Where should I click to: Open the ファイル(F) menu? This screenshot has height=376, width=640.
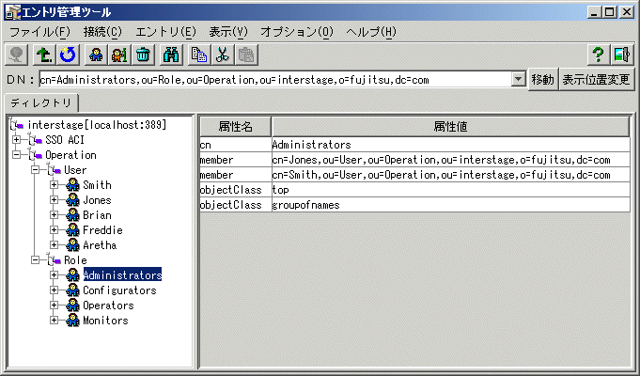39,31
